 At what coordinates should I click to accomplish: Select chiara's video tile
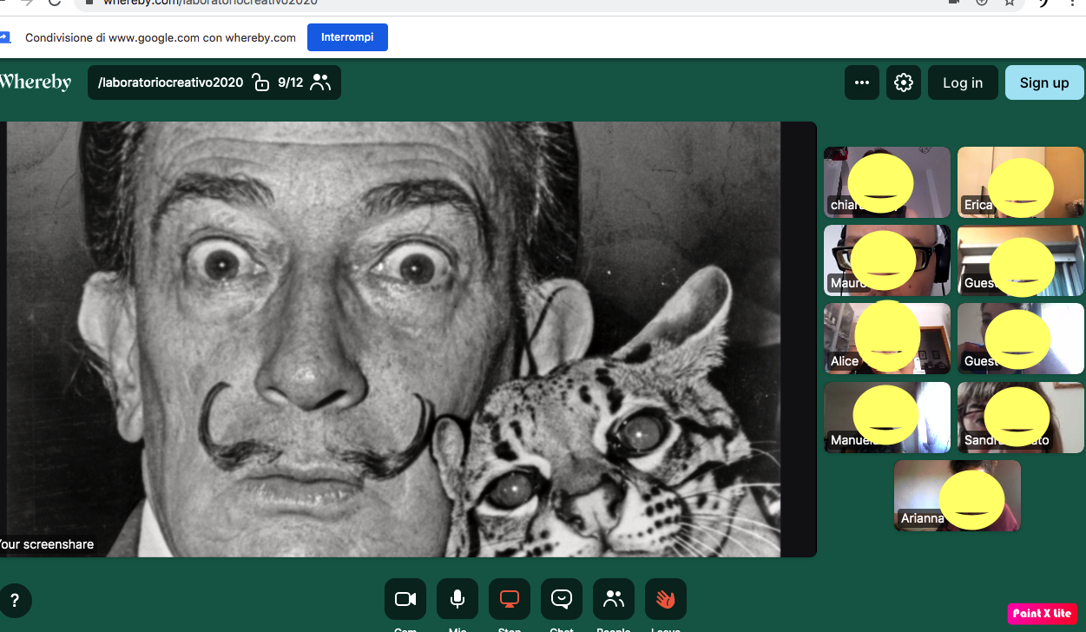(x=887, y=182)
